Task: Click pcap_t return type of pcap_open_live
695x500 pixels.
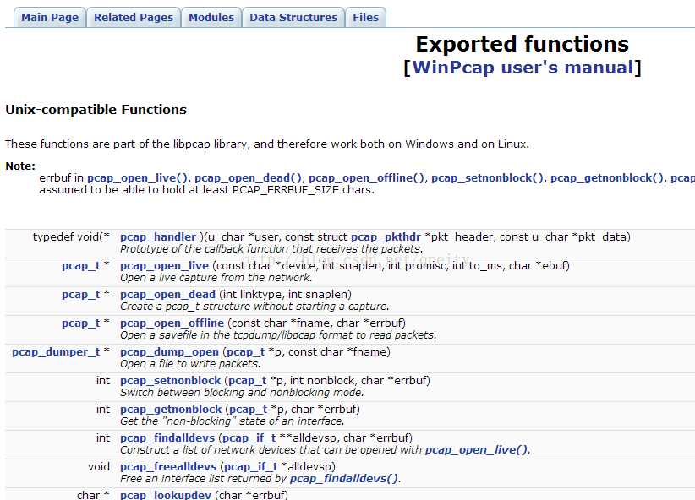Action: pyautogui.click(x=80, y=266)
